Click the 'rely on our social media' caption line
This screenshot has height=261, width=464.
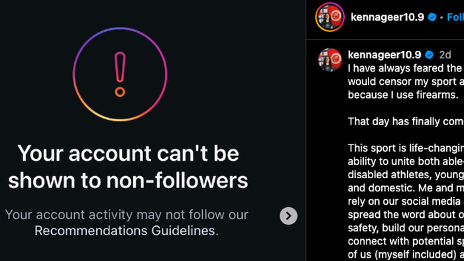tap(406, 201)
